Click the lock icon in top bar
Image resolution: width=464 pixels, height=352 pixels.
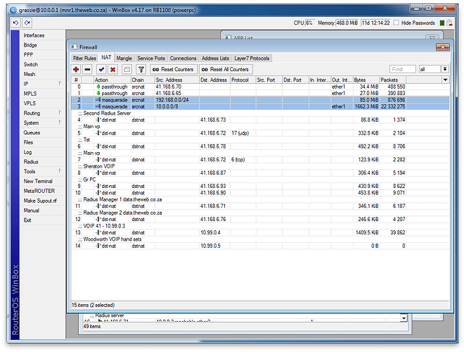click(449, 23)
